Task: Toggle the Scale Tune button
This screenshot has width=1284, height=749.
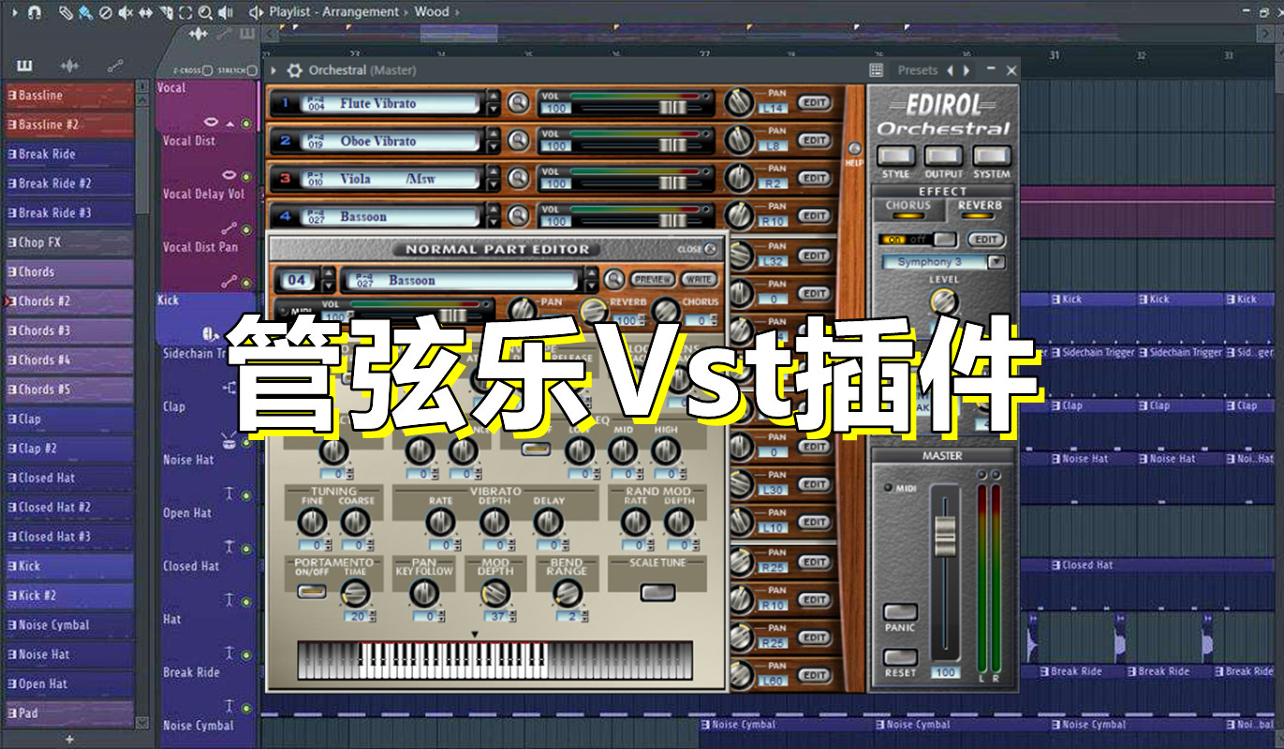Action: [657, 592]
